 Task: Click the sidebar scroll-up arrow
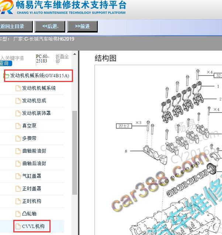(x=74, y=54)
